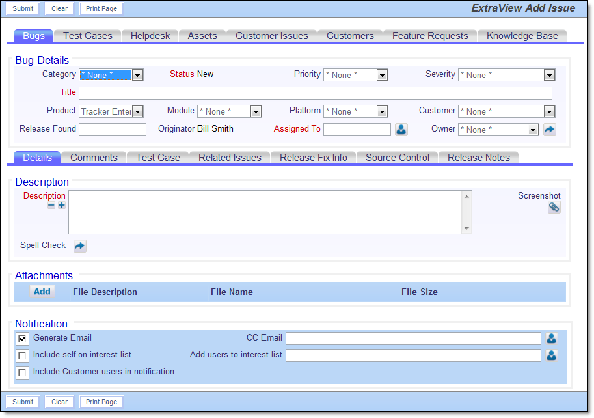Viewport: 594px width, 418px height.
Task: Click the arrow icon beside Owner
Action: (549, 130)
